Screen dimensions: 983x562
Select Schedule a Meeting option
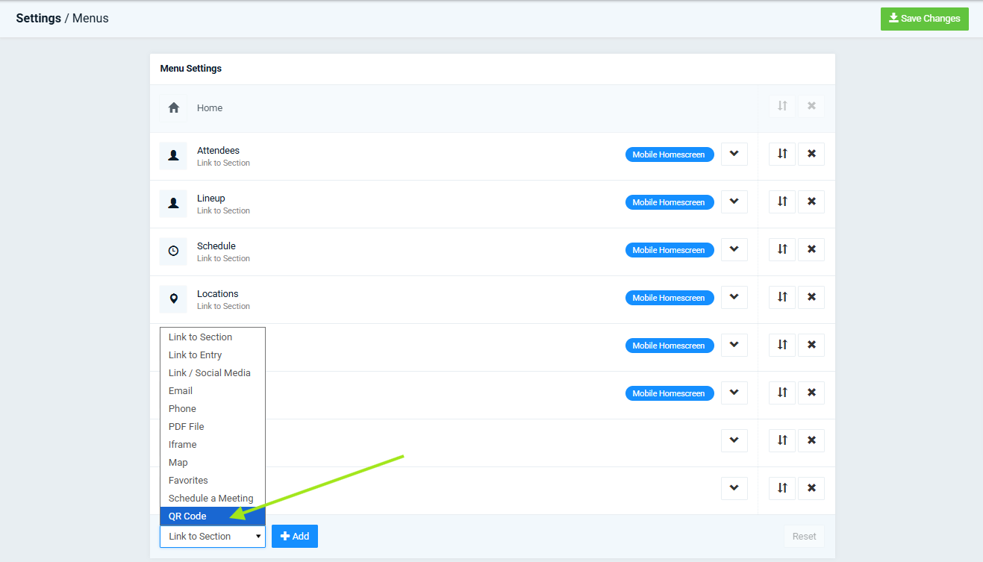tap(213, 499)
